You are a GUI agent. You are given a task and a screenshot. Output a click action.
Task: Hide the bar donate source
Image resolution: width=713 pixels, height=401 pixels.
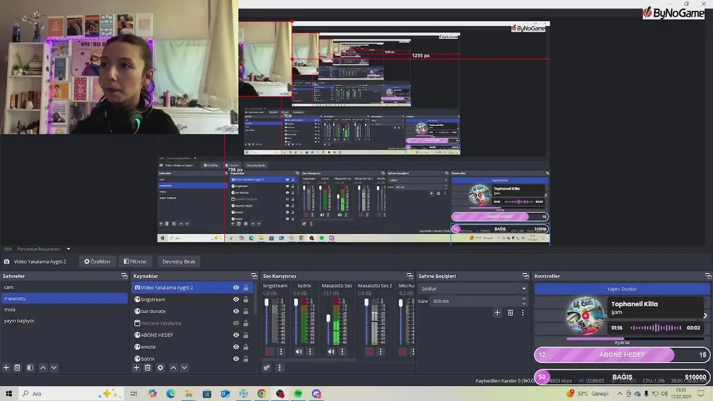(236, 311)
